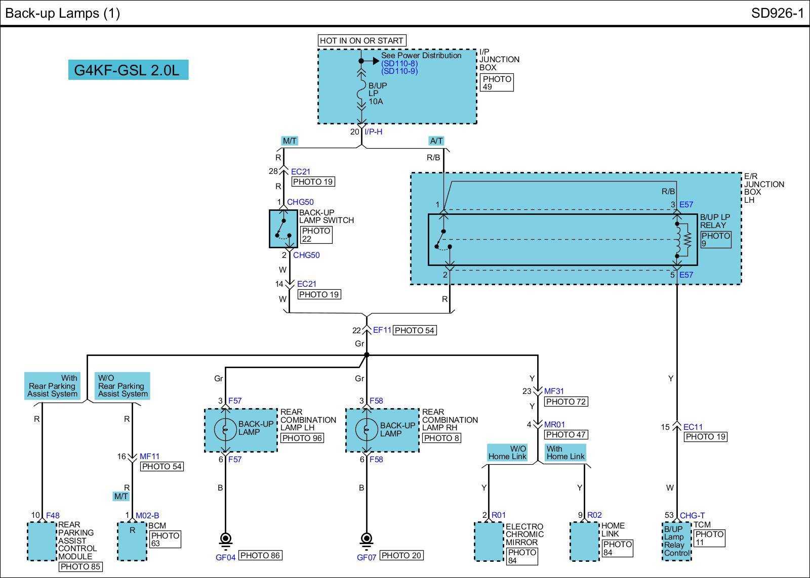The image size is (810, 578).
Task: Select the GF07 ground symbol
Action: pyautogui.click(x=366, y=540)
